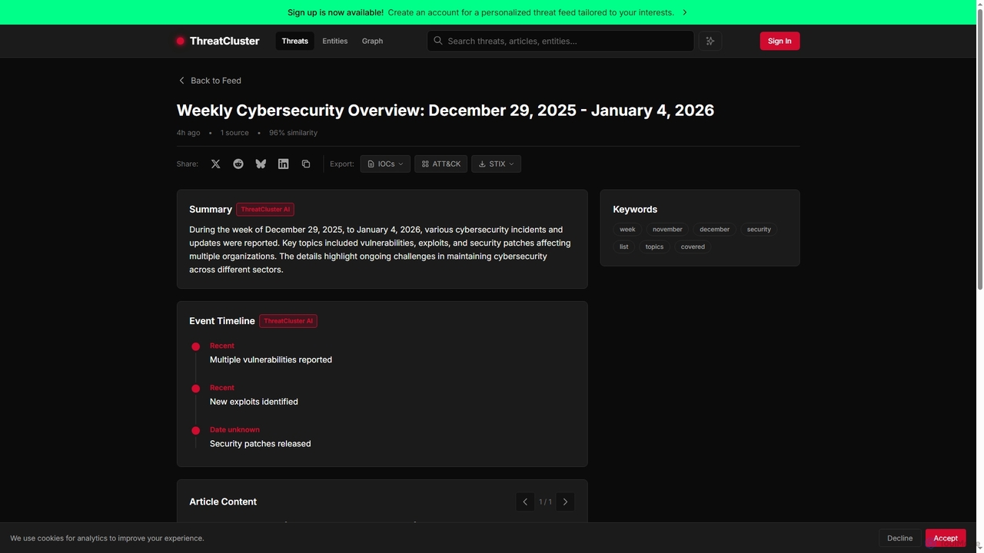The height and width of the screenshot is (553, 984).
Task: Click the '4h ago' timestamp
Action: [x=188, y=133]
